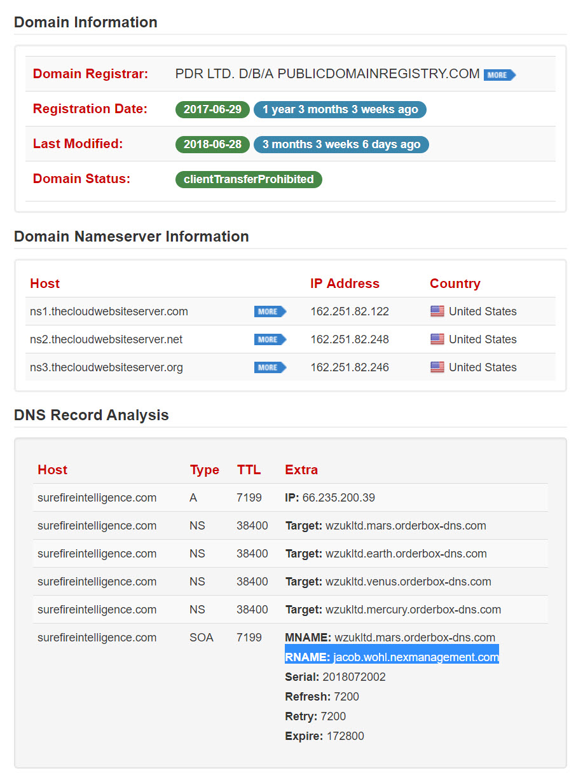Screen dimensions: 576x773
Task: Click MORE badge for ns2.thecloudwebsiteserver.net
Action: pos(270,339)
